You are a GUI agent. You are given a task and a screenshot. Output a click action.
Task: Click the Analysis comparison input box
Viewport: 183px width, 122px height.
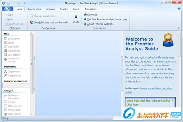click(x=16, y=85)
